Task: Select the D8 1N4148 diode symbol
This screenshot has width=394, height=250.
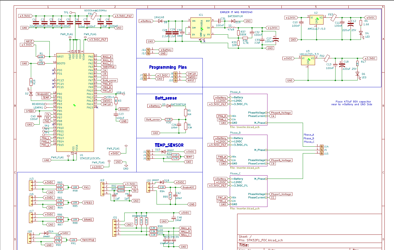Action: (160, 21)
